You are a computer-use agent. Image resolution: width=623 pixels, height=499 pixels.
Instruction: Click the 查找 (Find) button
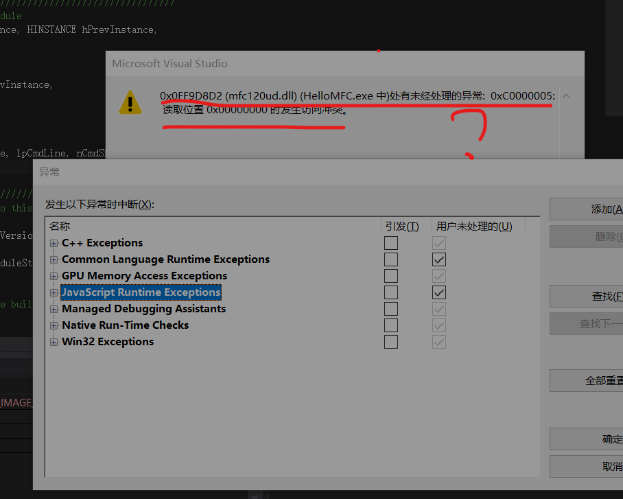pyautogui.click(x=587, y=297)
